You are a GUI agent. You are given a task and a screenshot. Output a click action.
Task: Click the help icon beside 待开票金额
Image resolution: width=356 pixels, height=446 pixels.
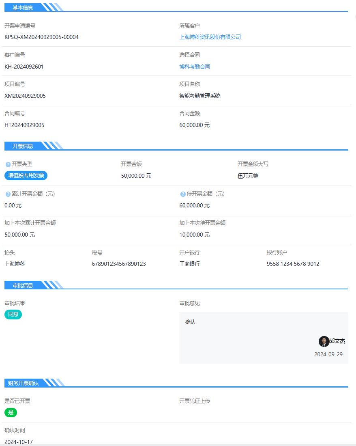[183, 194]
